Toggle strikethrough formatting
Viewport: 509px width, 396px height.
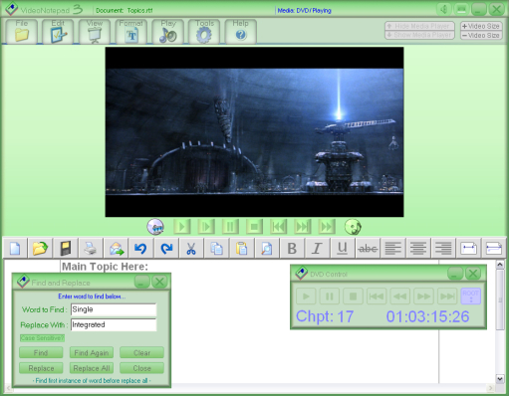tap(368, 248)
